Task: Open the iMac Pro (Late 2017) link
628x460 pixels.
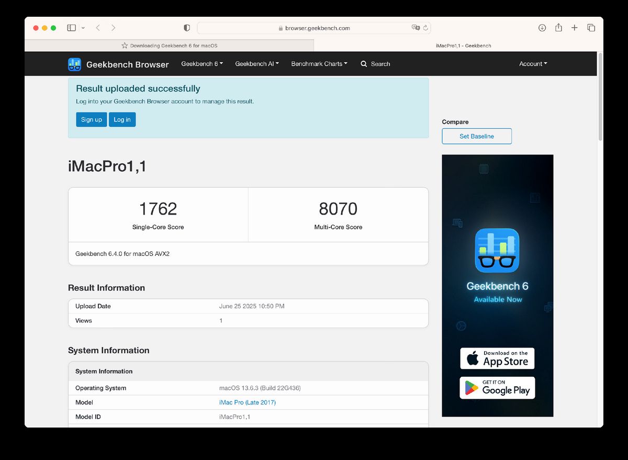Action: click(247, 402)
